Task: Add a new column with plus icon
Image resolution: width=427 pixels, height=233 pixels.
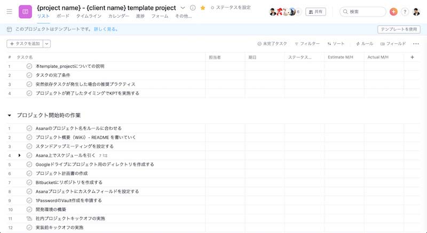Action: (412, 57)
